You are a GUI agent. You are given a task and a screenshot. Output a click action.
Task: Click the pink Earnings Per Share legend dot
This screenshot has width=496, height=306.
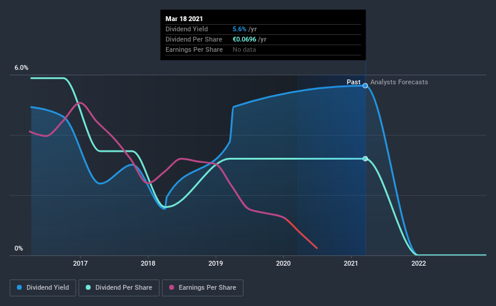pyautogui.click(x=172, y=287)
